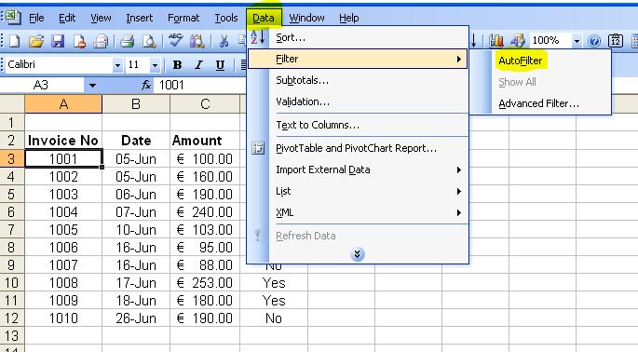This screenshot has height=352, width=638.
Task: Launch the Chart Wizard icon
Action: [496, 40]
